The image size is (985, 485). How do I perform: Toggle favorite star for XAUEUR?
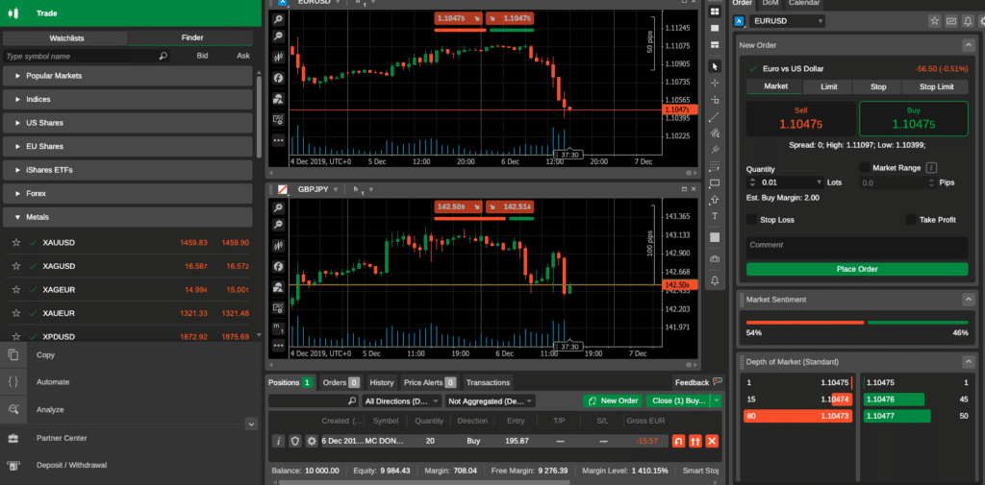[x=16, y=313]
